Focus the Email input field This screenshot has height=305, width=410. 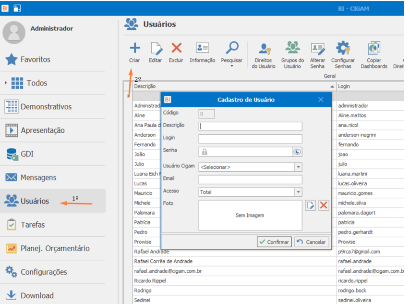click(x=250, y=179)
